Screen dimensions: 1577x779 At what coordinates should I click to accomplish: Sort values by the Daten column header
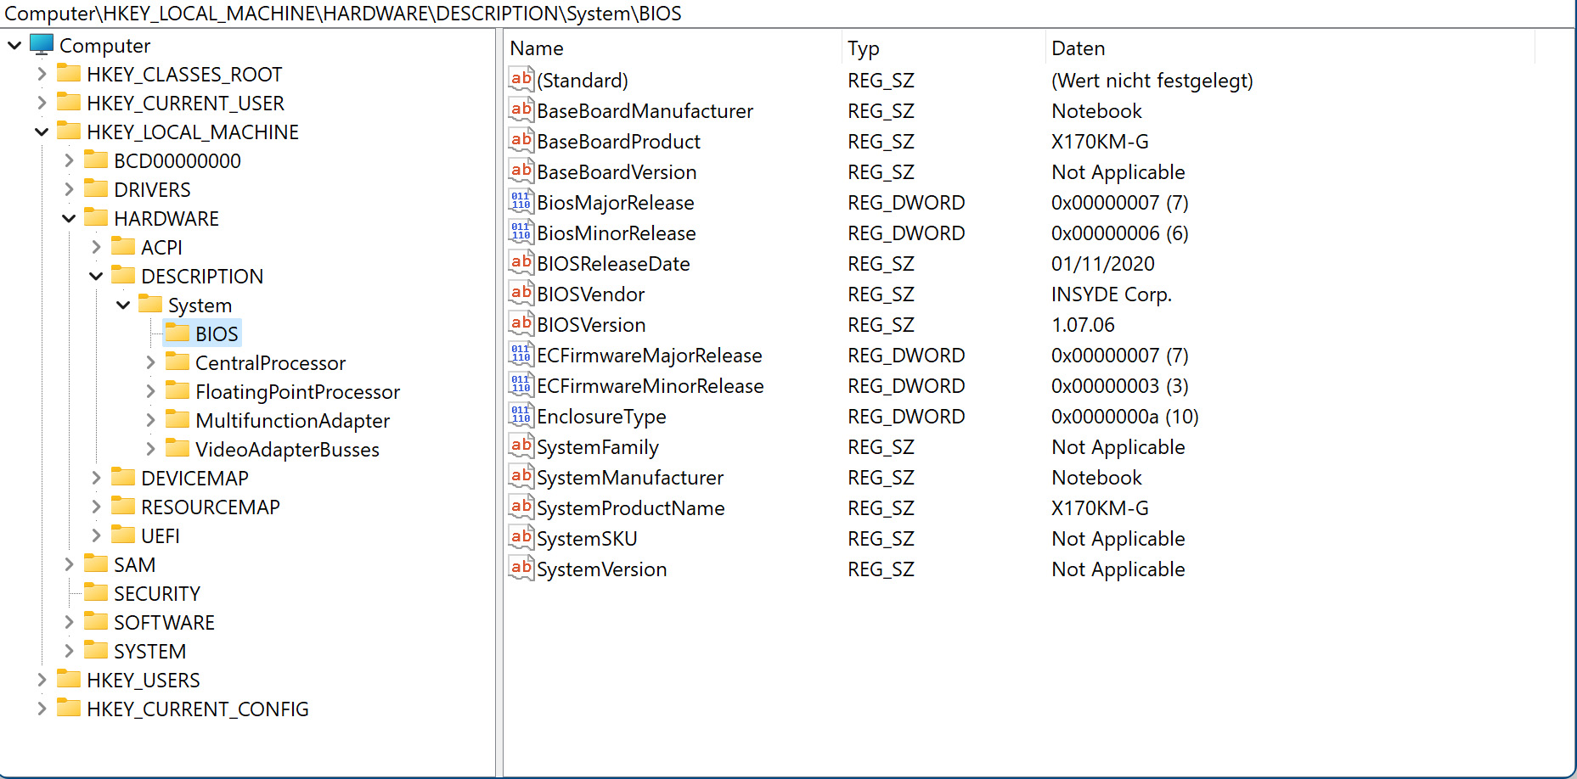click(1290, 48)
